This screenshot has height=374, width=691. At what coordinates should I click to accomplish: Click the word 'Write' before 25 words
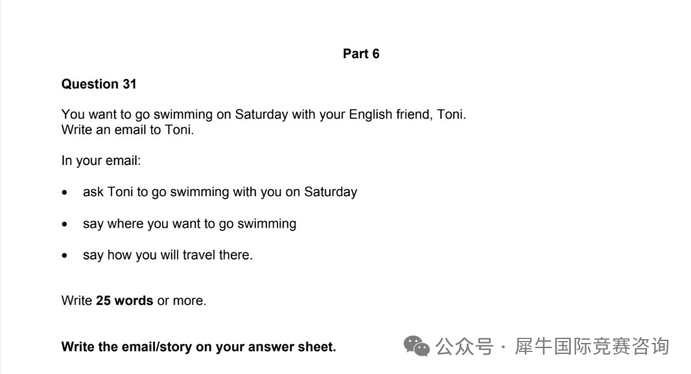[76, 300]
